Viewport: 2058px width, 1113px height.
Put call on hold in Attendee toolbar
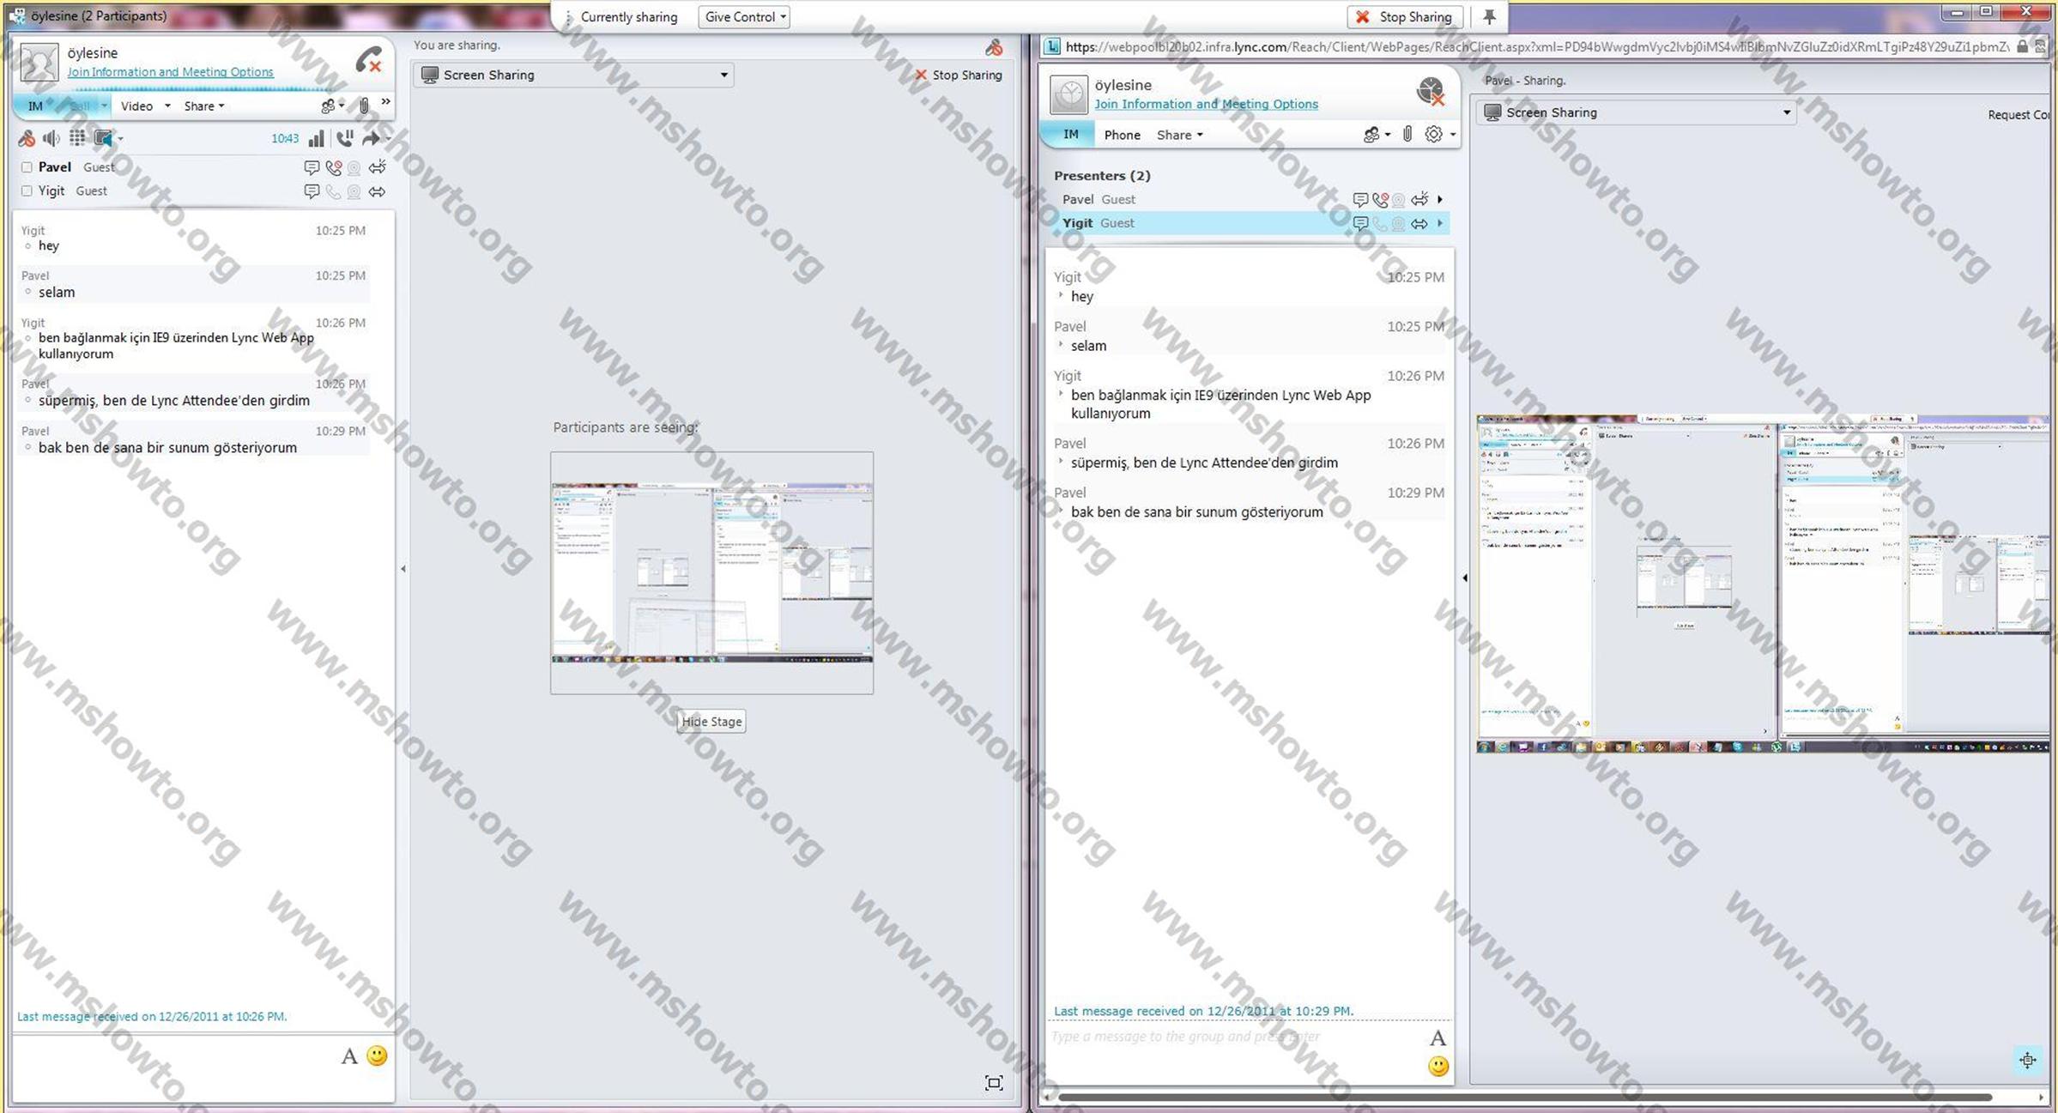[x=345, y=138]
